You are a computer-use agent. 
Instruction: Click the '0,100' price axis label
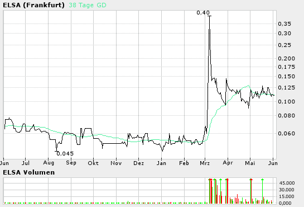coord(286,102)
